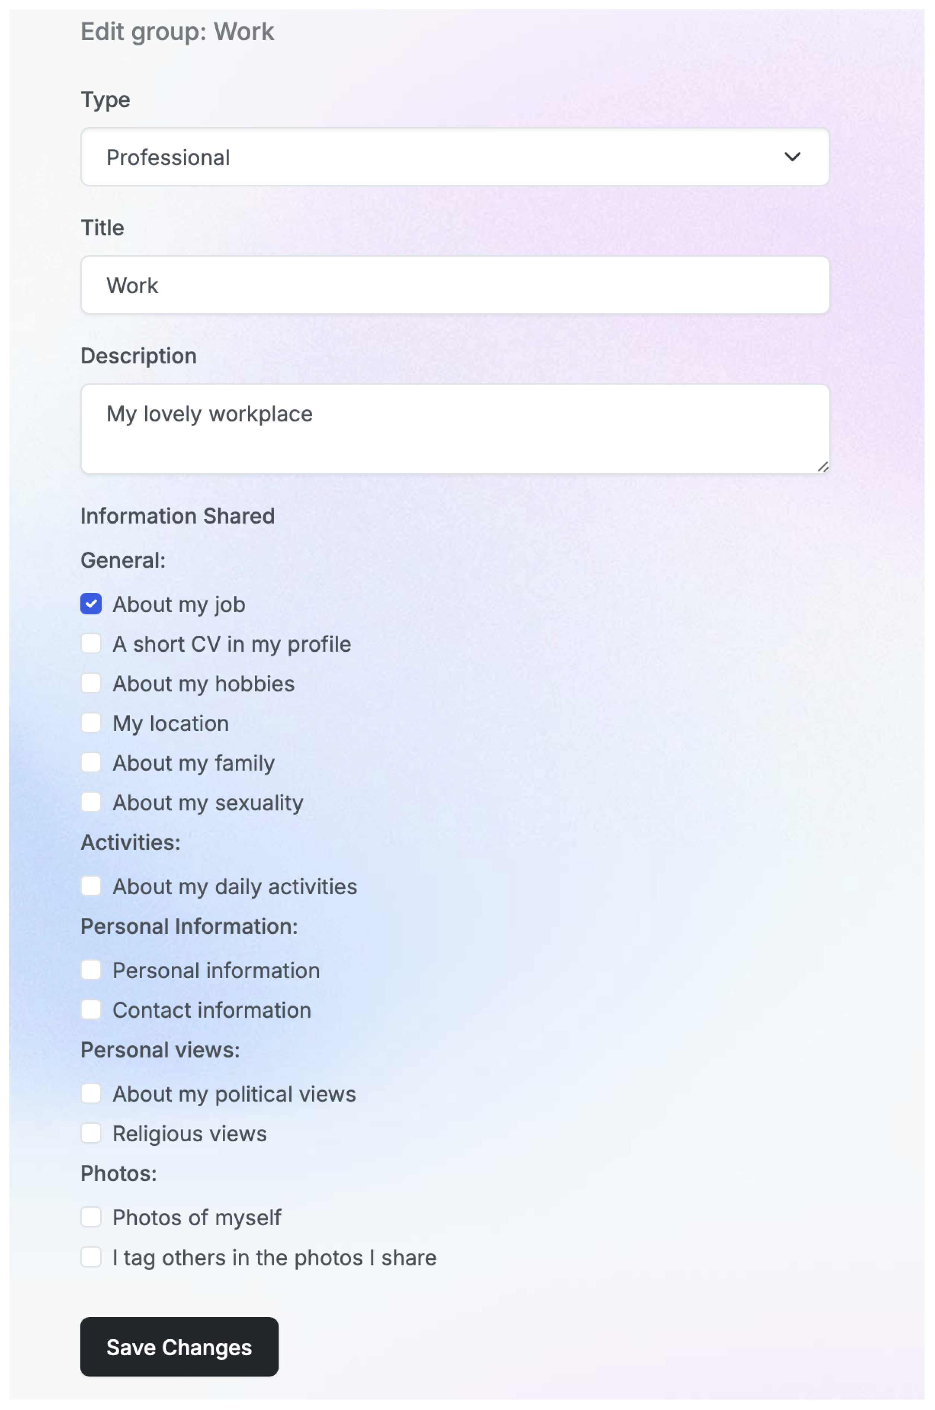Tick the Religious views checkbox
The height and width of the screenshot is (1410, 935).
pyautogui.click(x=91, y=1133)
